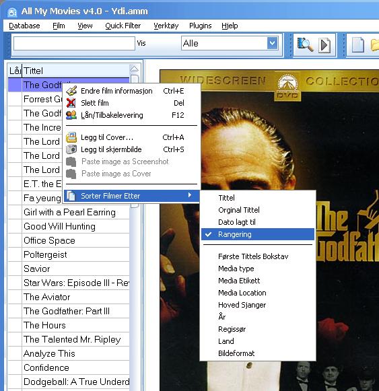Sort films by Media Etikett

[258, 281]
